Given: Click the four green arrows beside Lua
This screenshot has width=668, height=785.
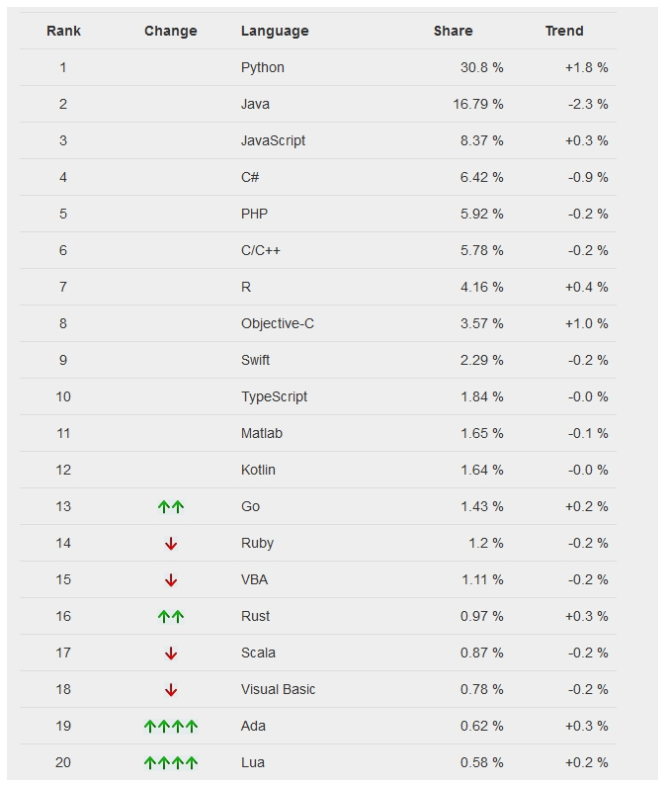Looking at the screenshot, I should [x=171, y=763].
